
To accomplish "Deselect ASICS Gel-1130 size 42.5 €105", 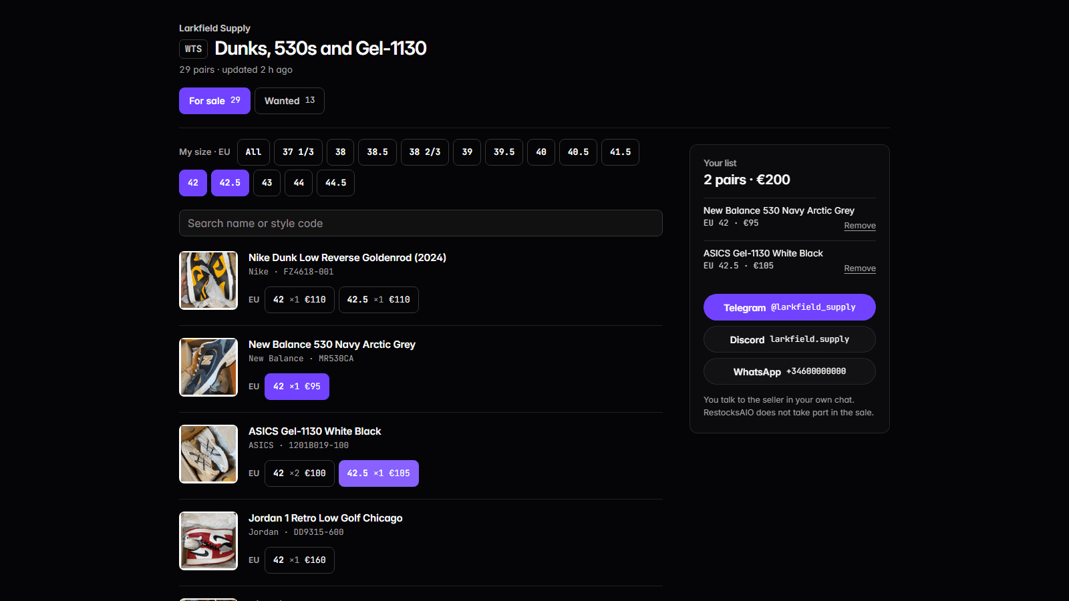I will point(379,473).
